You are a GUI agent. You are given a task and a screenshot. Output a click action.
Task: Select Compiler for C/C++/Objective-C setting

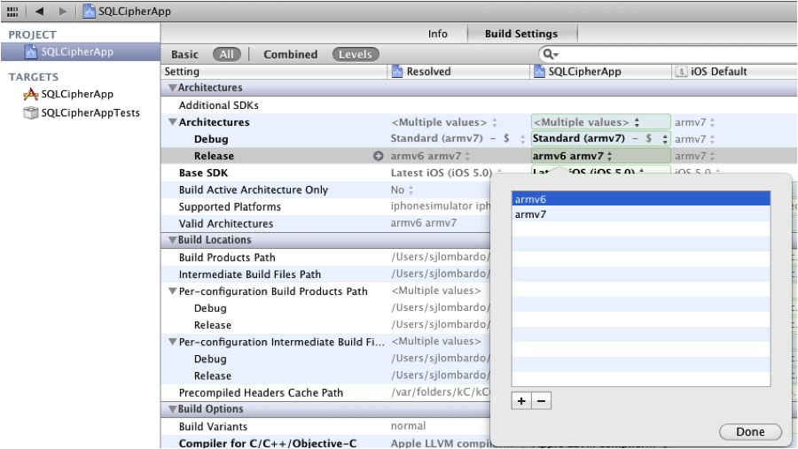[x=267, y=444]
